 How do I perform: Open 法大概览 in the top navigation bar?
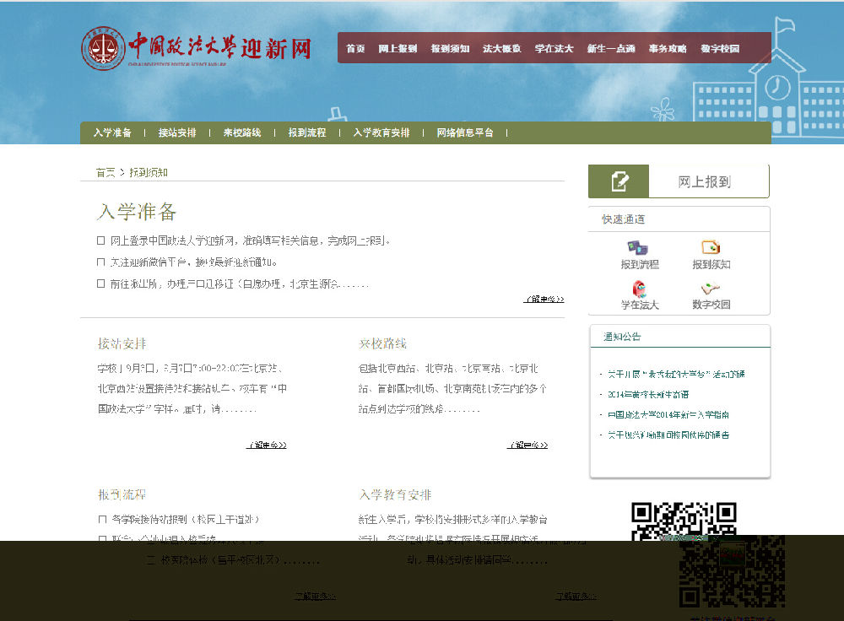502,48
